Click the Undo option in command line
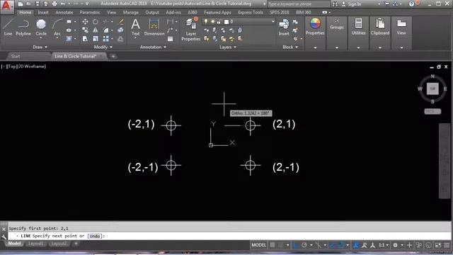Image resolution: width=453 pixels, height=255 pixels. tap(95, 236)
